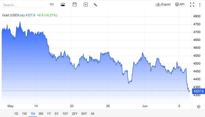Select the 1M time range

point(33,113)
